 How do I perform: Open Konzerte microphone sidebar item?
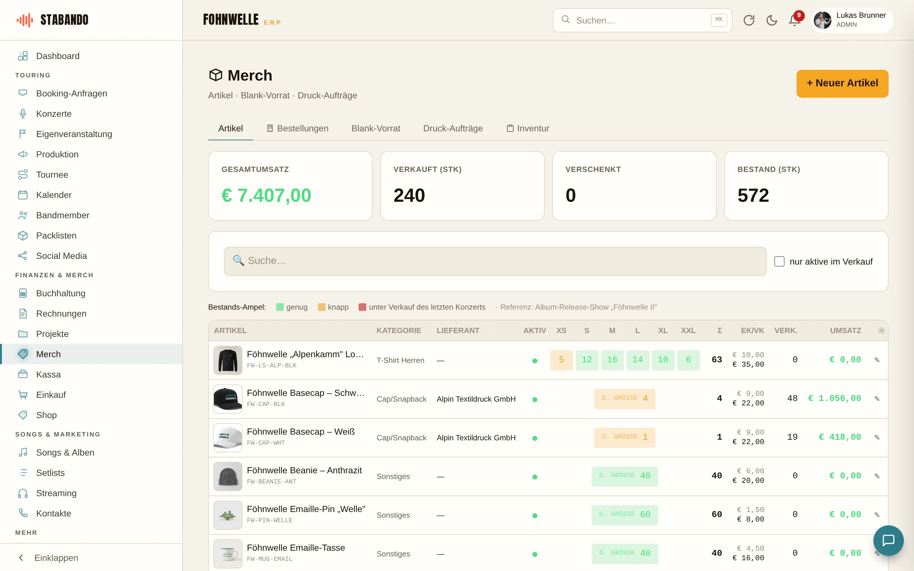pos(91,114)
